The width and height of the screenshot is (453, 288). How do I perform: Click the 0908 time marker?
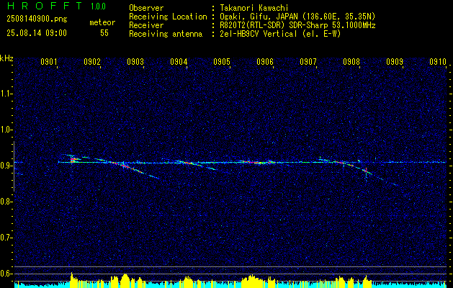351,62
